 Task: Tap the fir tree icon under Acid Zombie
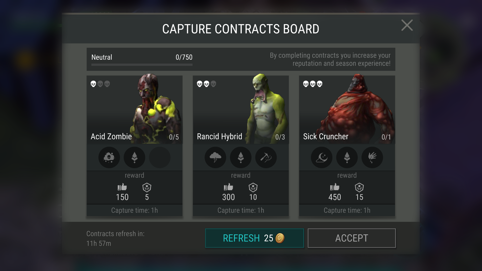[135, 158]
